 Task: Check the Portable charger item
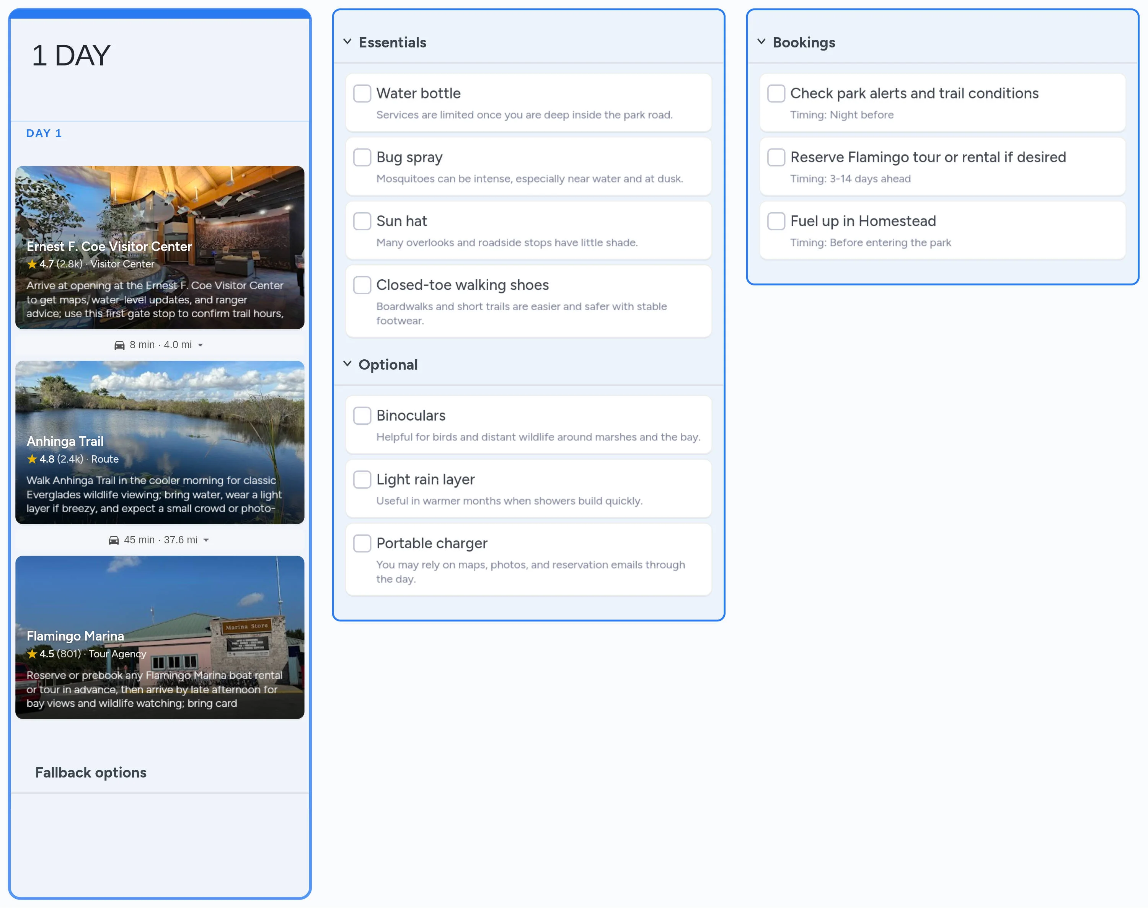click(362, 543)
